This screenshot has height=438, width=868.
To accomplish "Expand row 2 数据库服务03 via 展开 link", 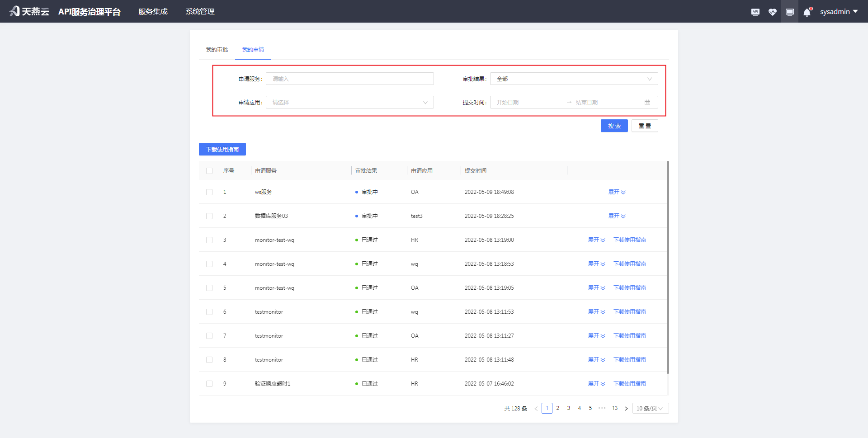I will (617, 216).
